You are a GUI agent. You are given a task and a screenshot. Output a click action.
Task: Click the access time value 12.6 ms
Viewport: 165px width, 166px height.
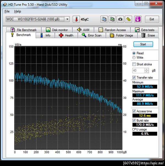pos(145,116)
